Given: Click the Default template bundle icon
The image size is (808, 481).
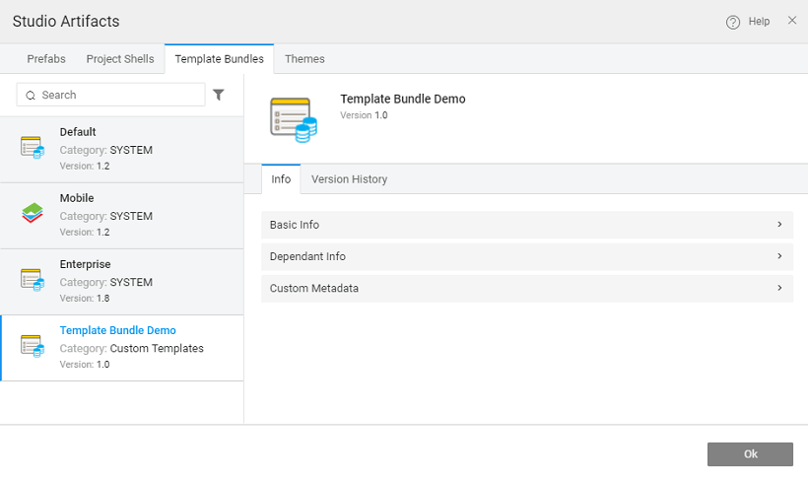Looking at the screenshot, I should tap(33, 148).
